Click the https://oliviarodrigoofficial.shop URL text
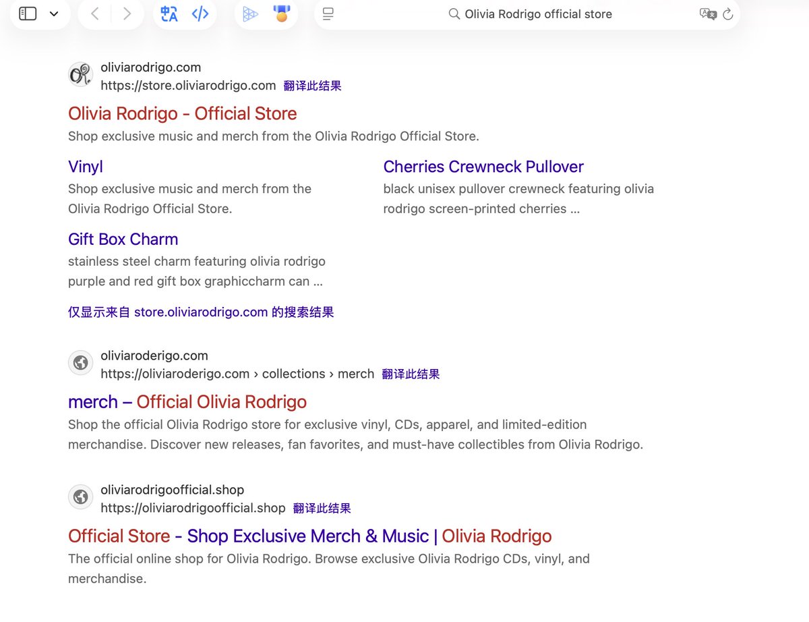Image resolution: width=809 pixels, height=622 pixels. click(x=193, y=508)
